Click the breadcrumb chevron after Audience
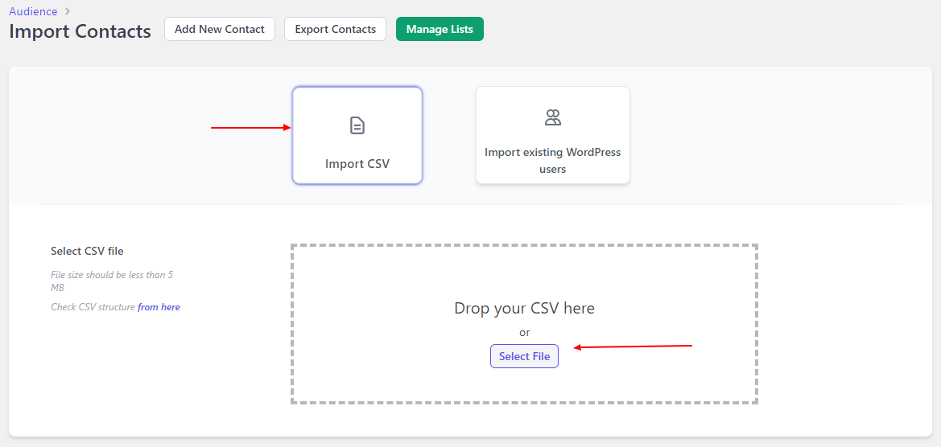 pos(68,11)
